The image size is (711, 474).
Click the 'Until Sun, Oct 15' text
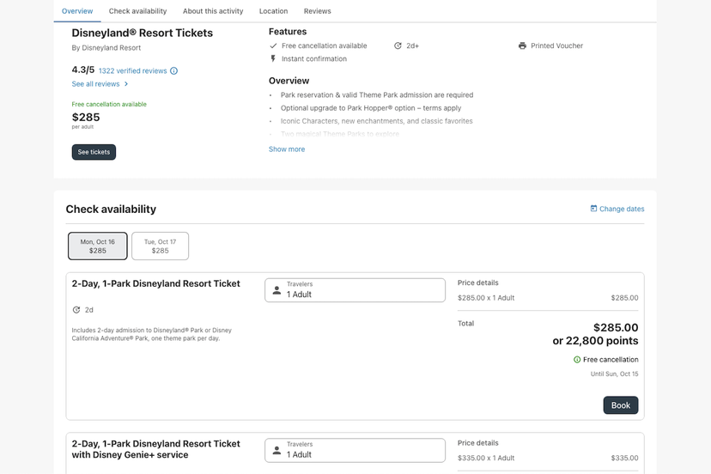pos(614,374)
